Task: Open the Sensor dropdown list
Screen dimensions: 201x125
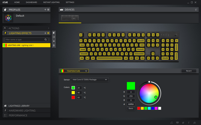Action: 90,79
